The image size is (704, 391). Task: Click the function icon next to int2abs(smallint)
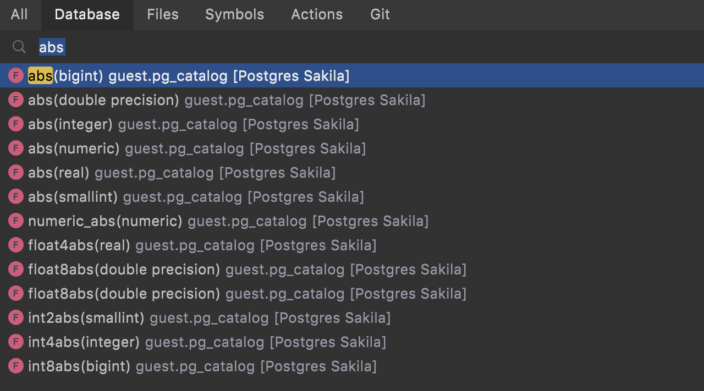tap(16, 317)
